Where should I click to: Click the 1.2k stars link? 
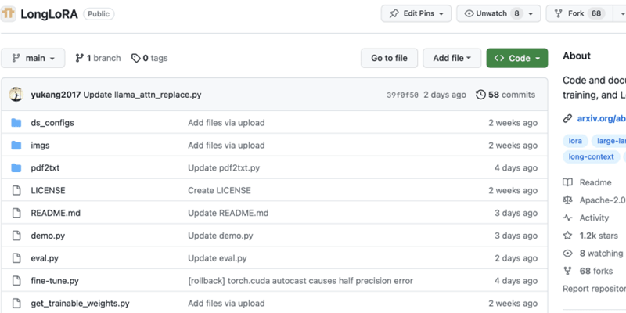coord(599,236)
